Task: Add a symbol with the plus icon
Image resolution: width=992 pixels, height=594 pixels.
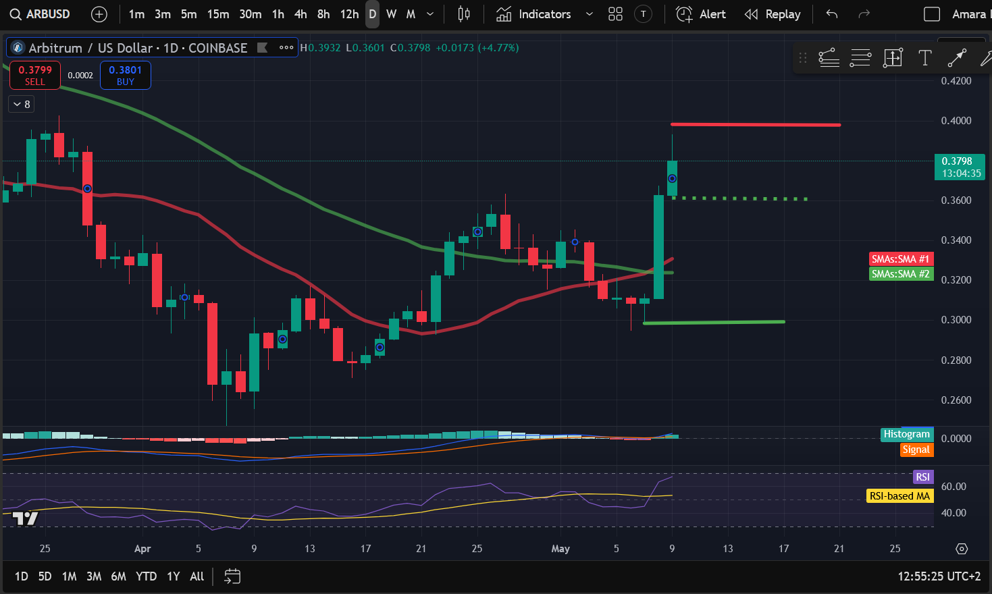Action: coord(99,14)
